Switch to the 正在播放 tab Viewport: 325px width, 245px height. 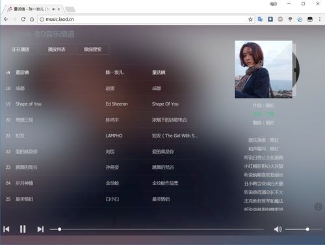coord(21,50)
